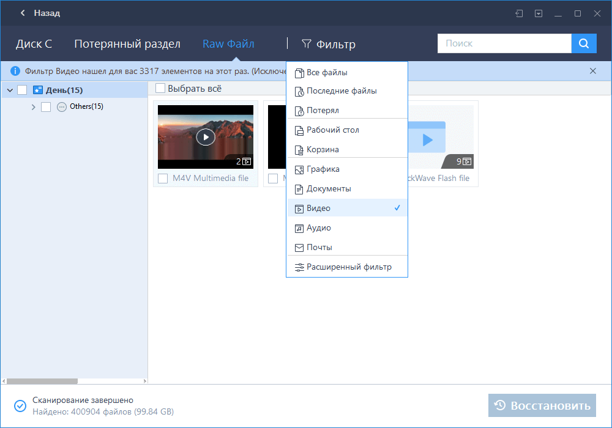
Task: Click the Рабочий стол file icon
Action: 299,131
